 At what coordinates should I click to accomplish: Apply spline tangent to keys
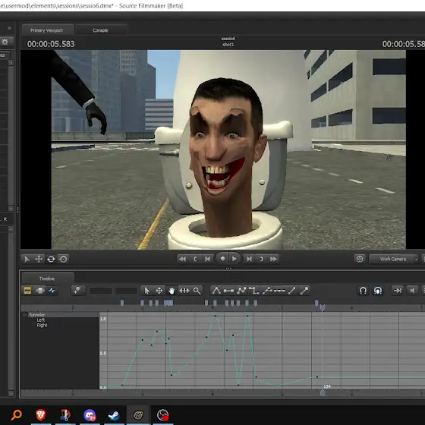point(216,291)
